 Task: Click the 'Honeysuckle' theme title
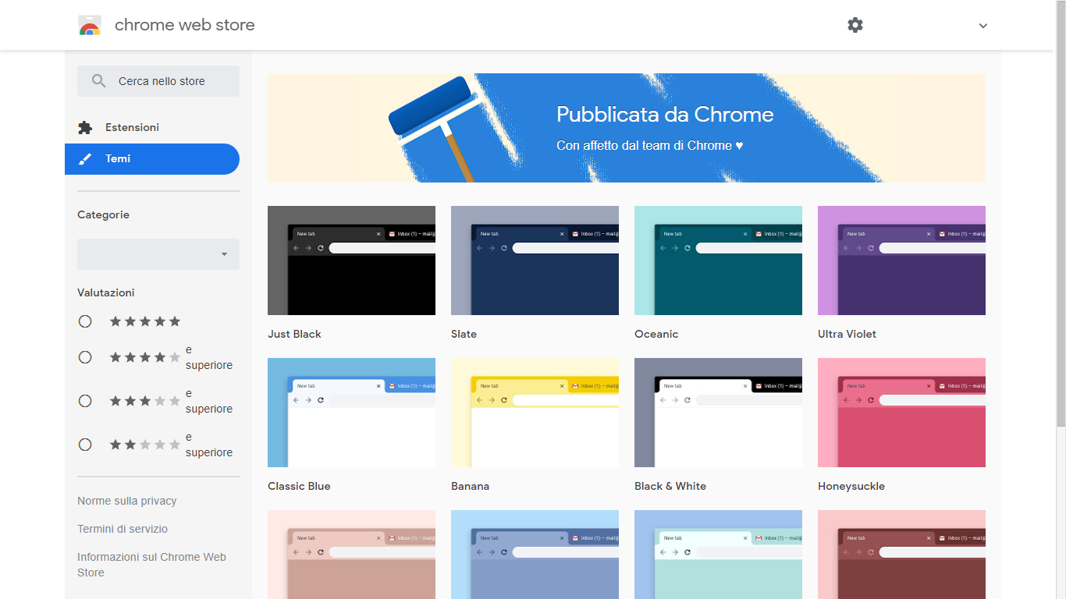851,486
